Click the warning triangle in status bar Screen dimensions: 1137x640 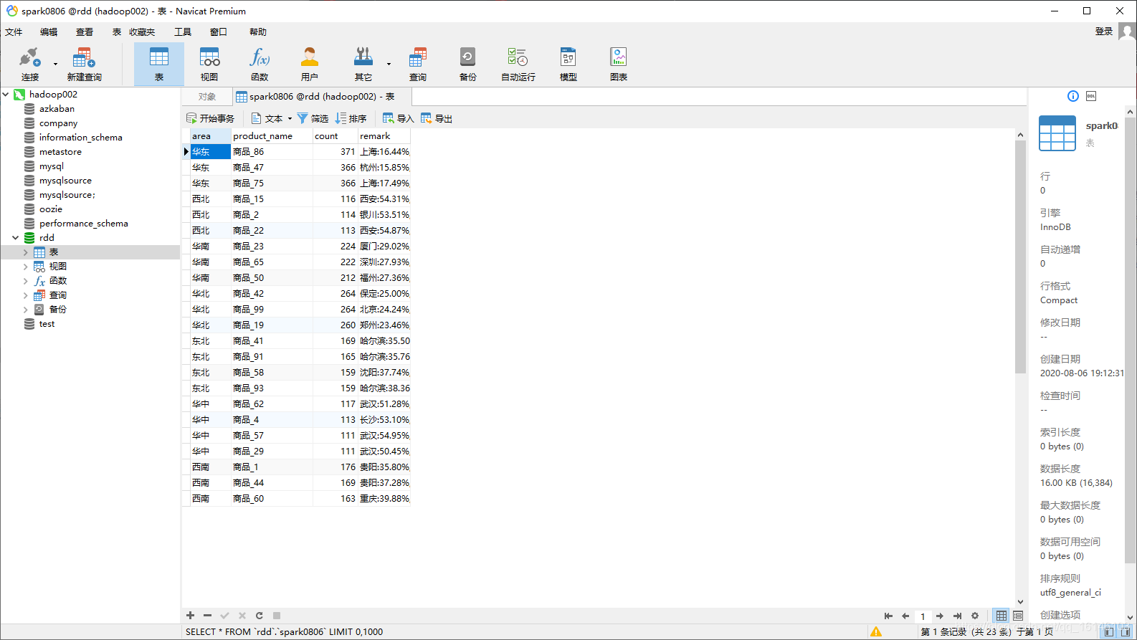pyautogui.click(x=876, y=631)
